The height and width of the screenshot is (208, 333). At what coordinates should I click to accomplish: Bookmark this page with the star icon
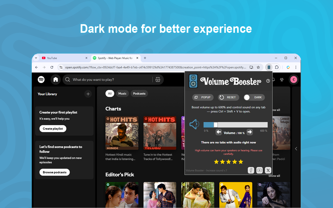[258, 67]
